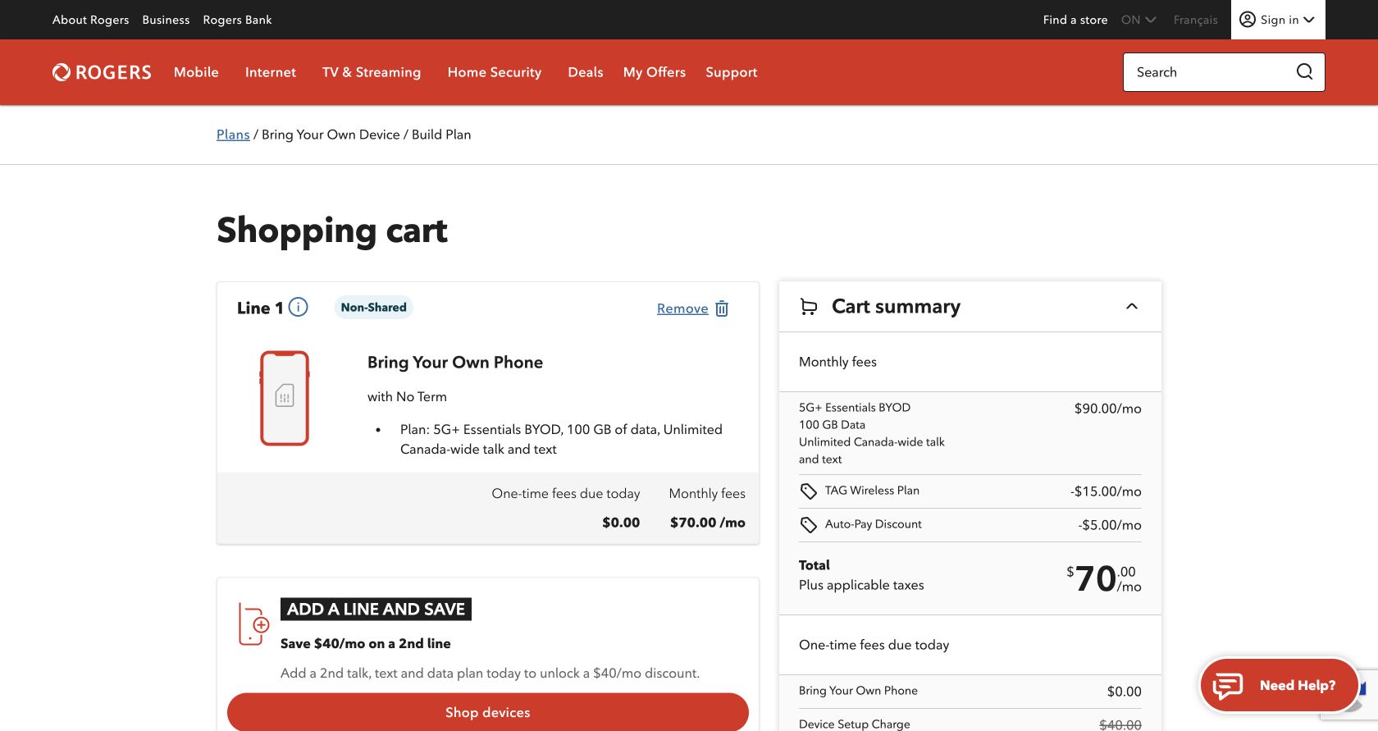Click the red phone SIM image
This screenshot has width=1378, height=731.
(285, 398)
